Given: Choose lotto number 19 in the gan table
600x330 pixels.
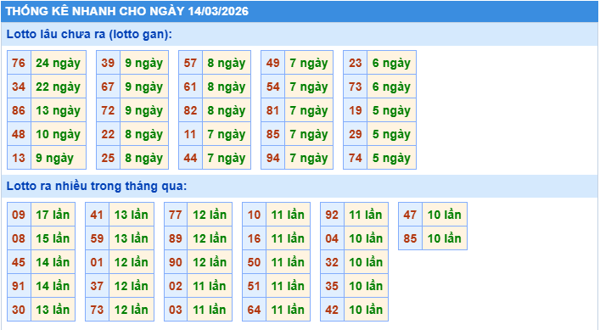Looking at the screenshot, I should 356,110.
